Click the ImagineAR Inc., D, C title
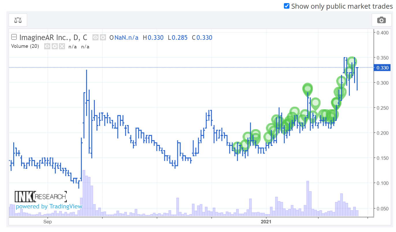Viewport: 396px width, 232px height. (53, 37)
